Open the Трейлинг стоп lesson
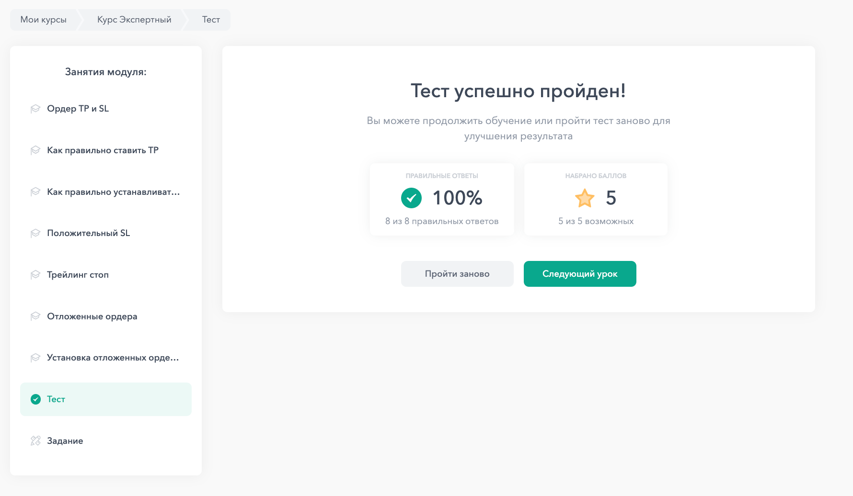 [78, 275]
